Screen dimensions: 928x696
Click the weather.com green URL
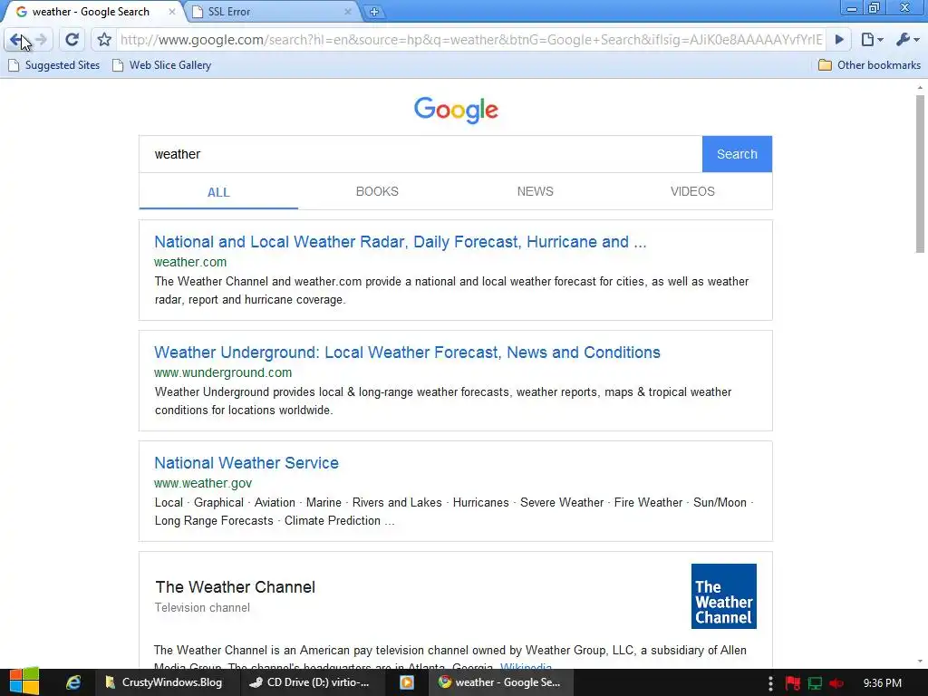(190, 262)
